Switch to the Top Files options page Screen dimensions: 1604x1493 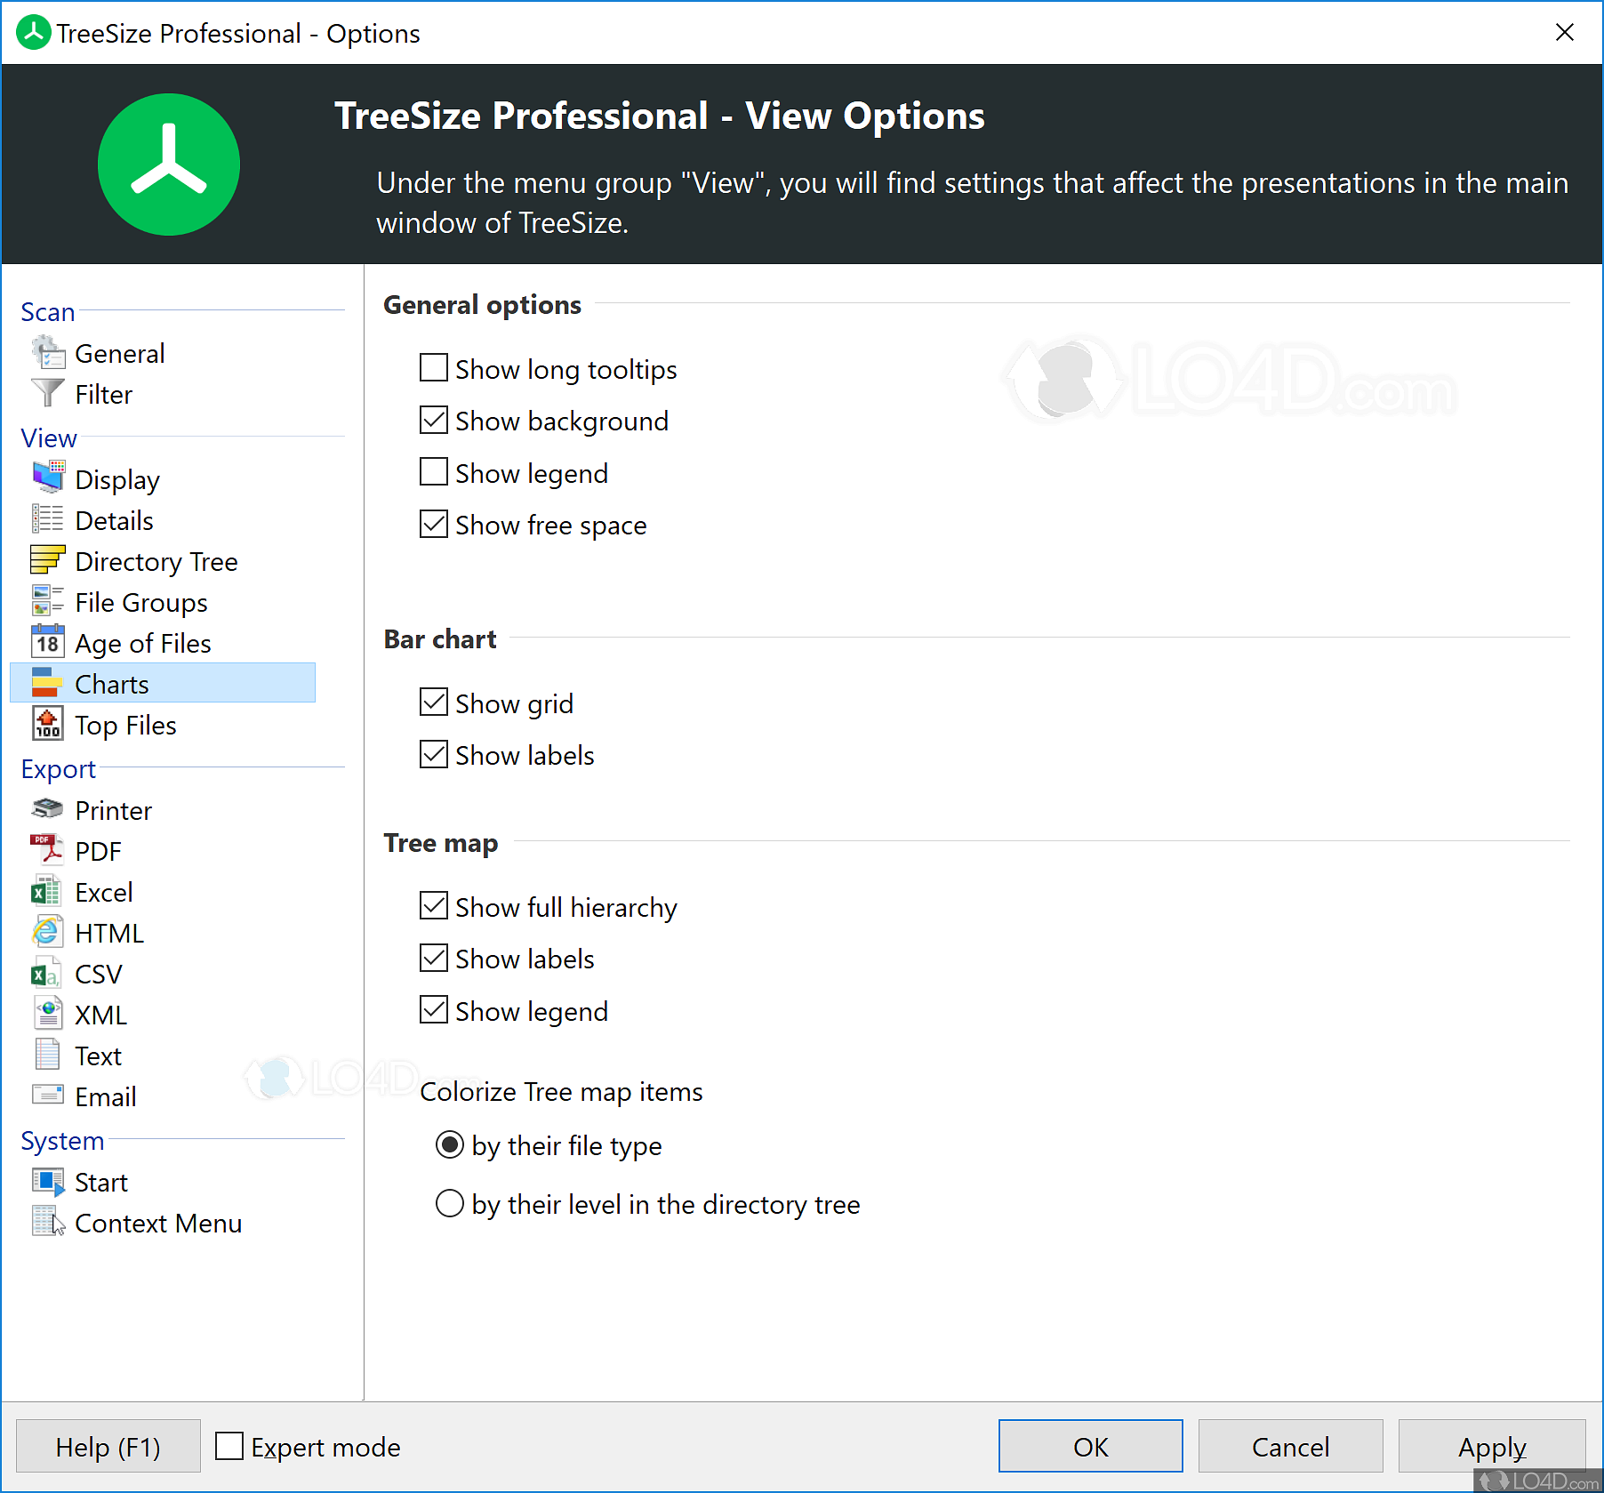click(x=125, y=724)
